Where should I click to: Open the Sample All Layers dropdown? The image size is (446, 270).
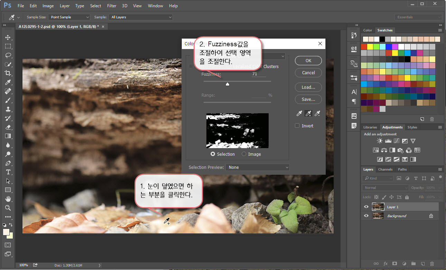(x=141, y=17)
